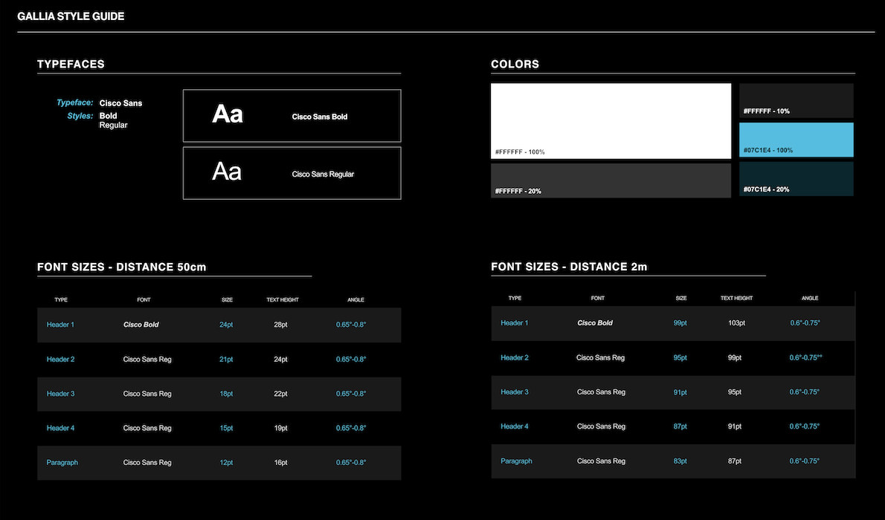
Task: Click the 18pt size value
Action: click(x=226, y=394)
